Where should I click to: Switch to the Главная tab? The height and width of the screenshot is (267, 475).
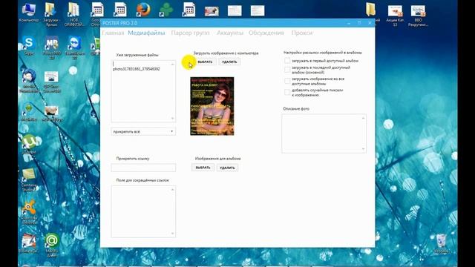(x=113, y=33)
